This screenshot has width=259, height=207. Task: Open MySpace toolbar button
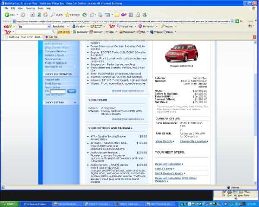pos(156,32)
